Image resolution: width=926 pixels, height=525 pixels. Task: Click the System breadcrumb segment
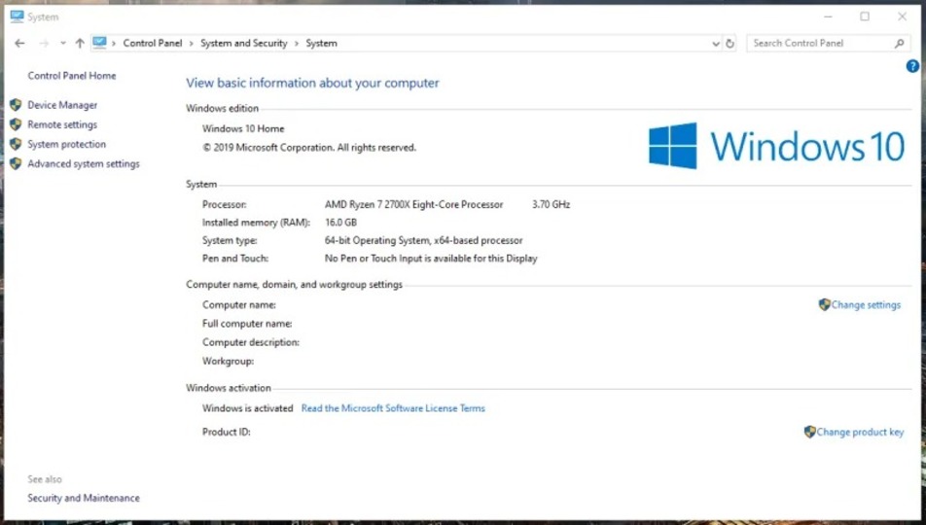tap(321, 43)
